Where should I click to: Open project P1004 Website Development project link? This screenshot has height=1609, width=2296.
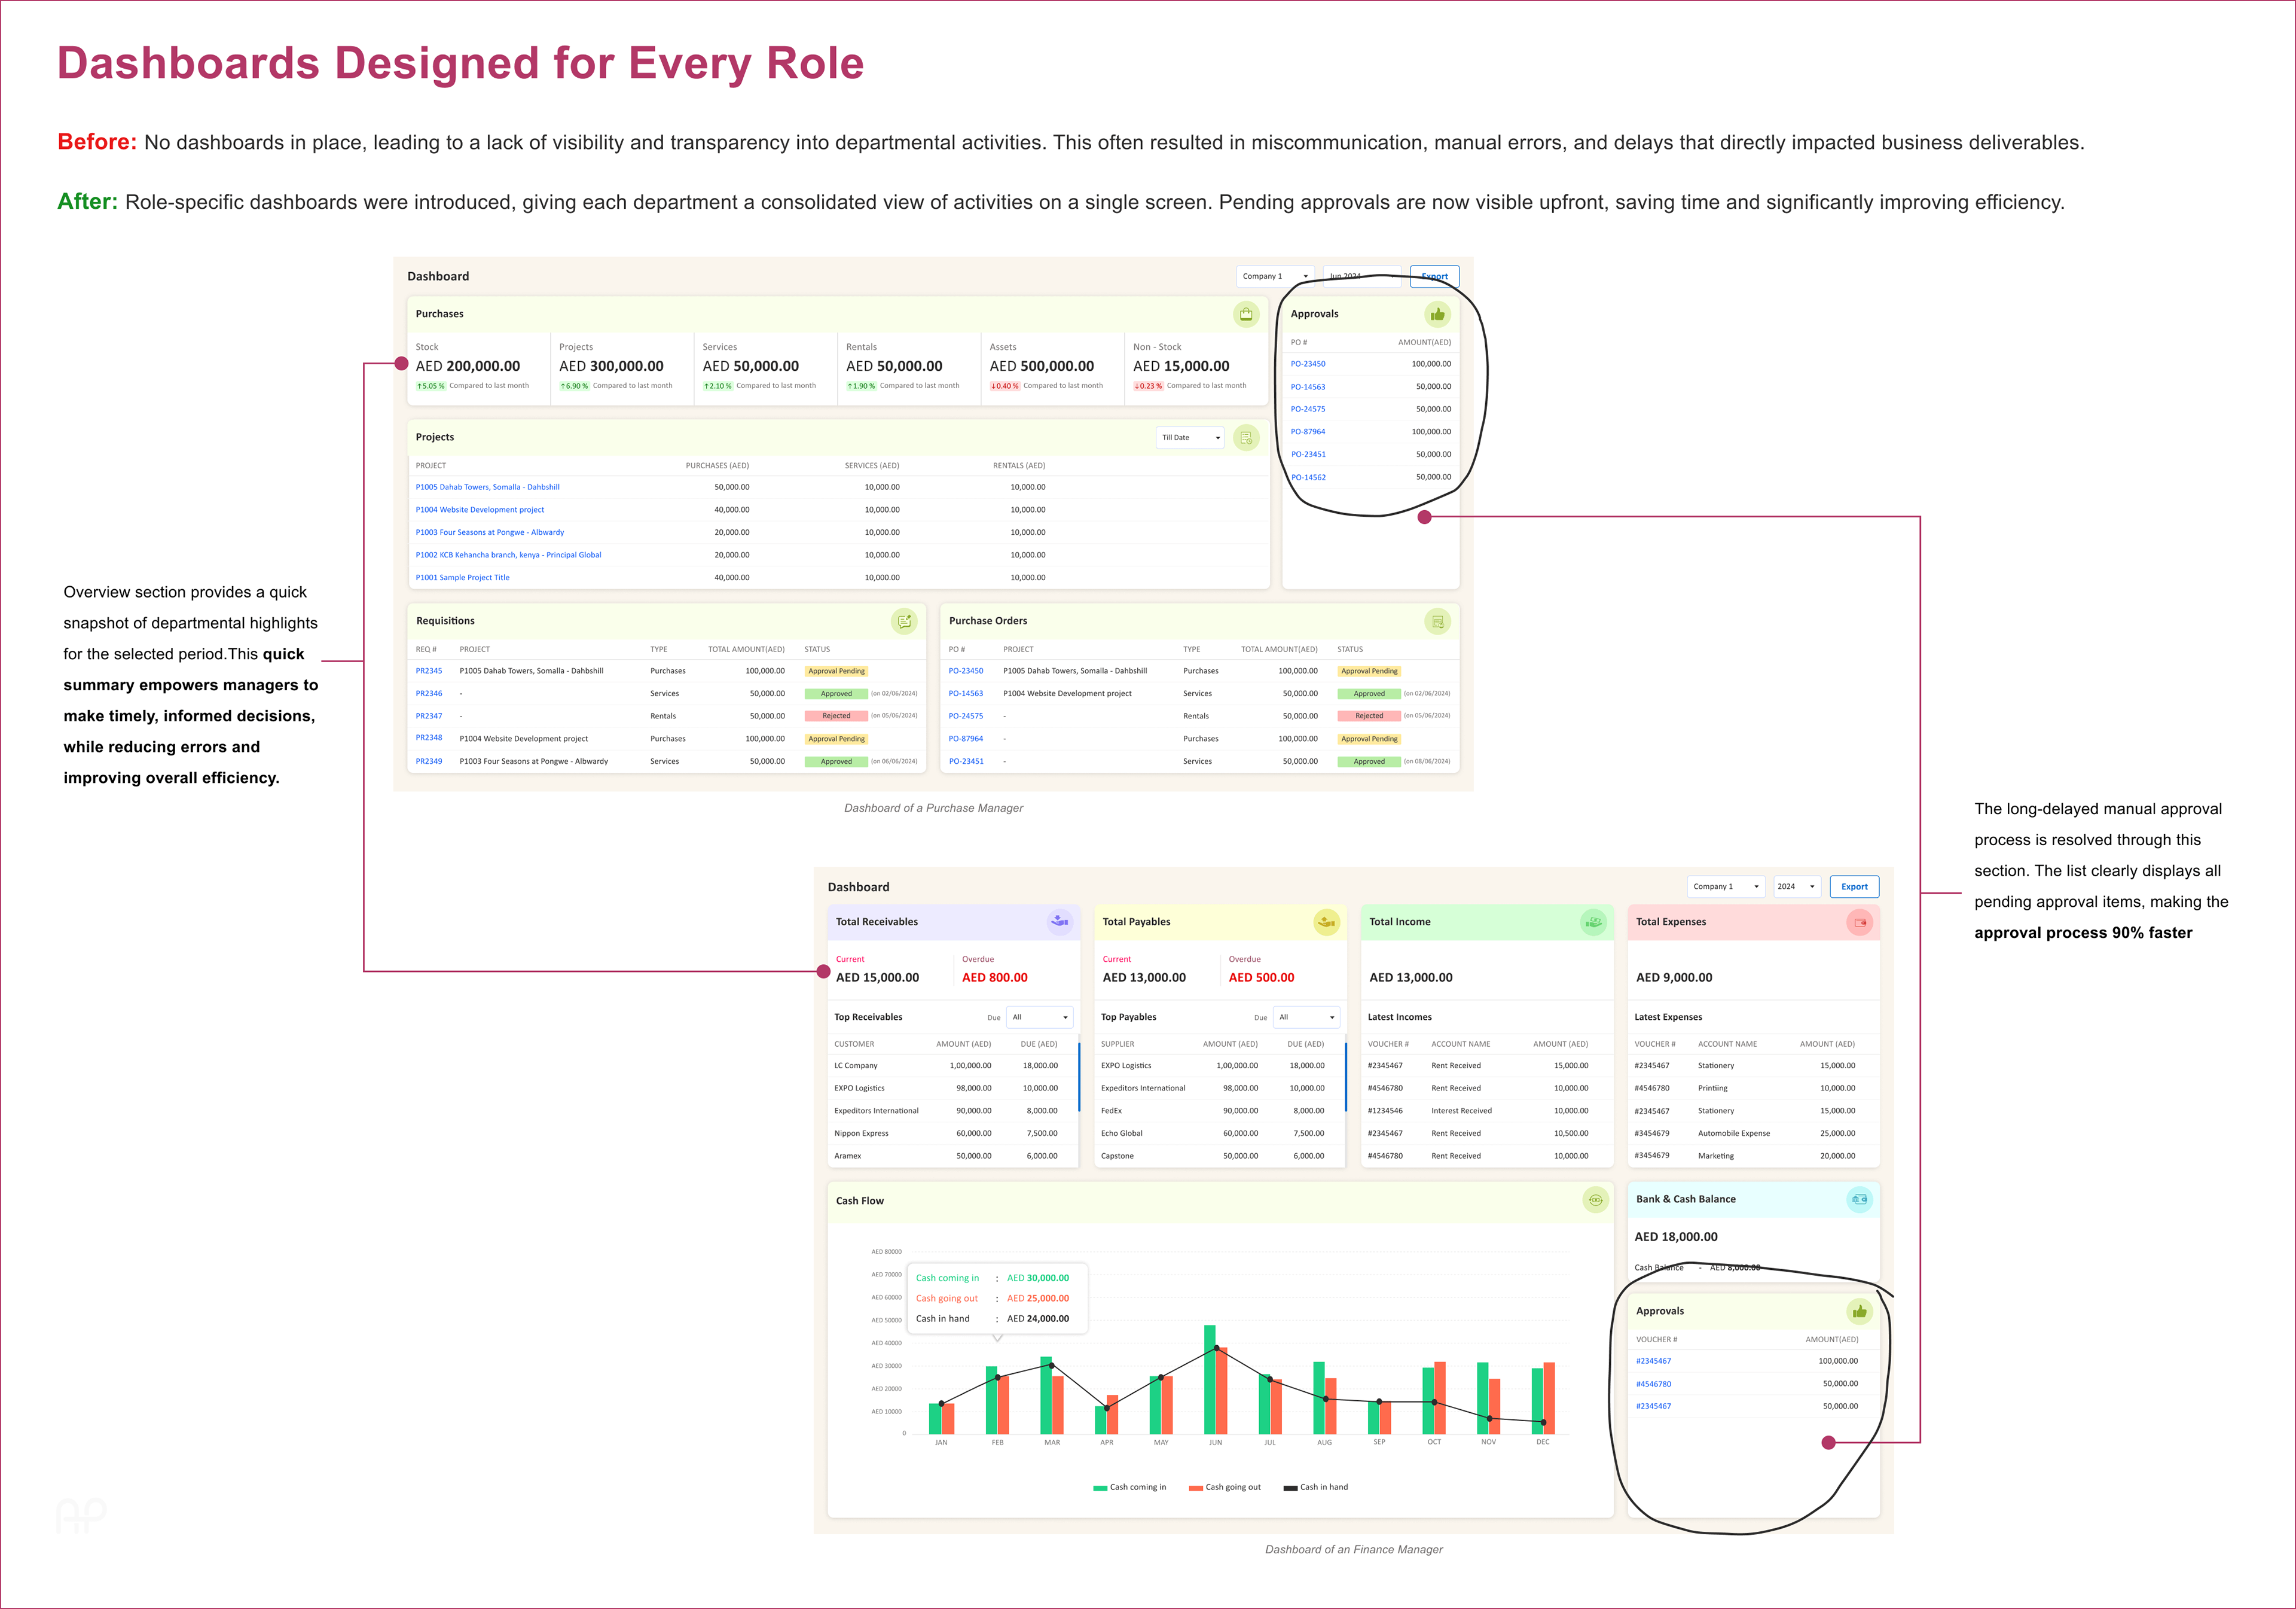pos(479,509)
